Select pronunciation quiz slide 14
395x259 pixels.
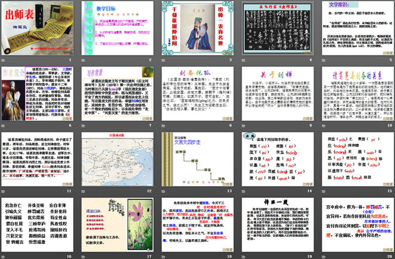(278, 159)
